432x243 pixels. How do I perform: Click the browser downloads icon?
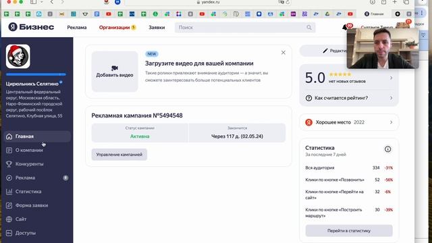pos(373,2)
